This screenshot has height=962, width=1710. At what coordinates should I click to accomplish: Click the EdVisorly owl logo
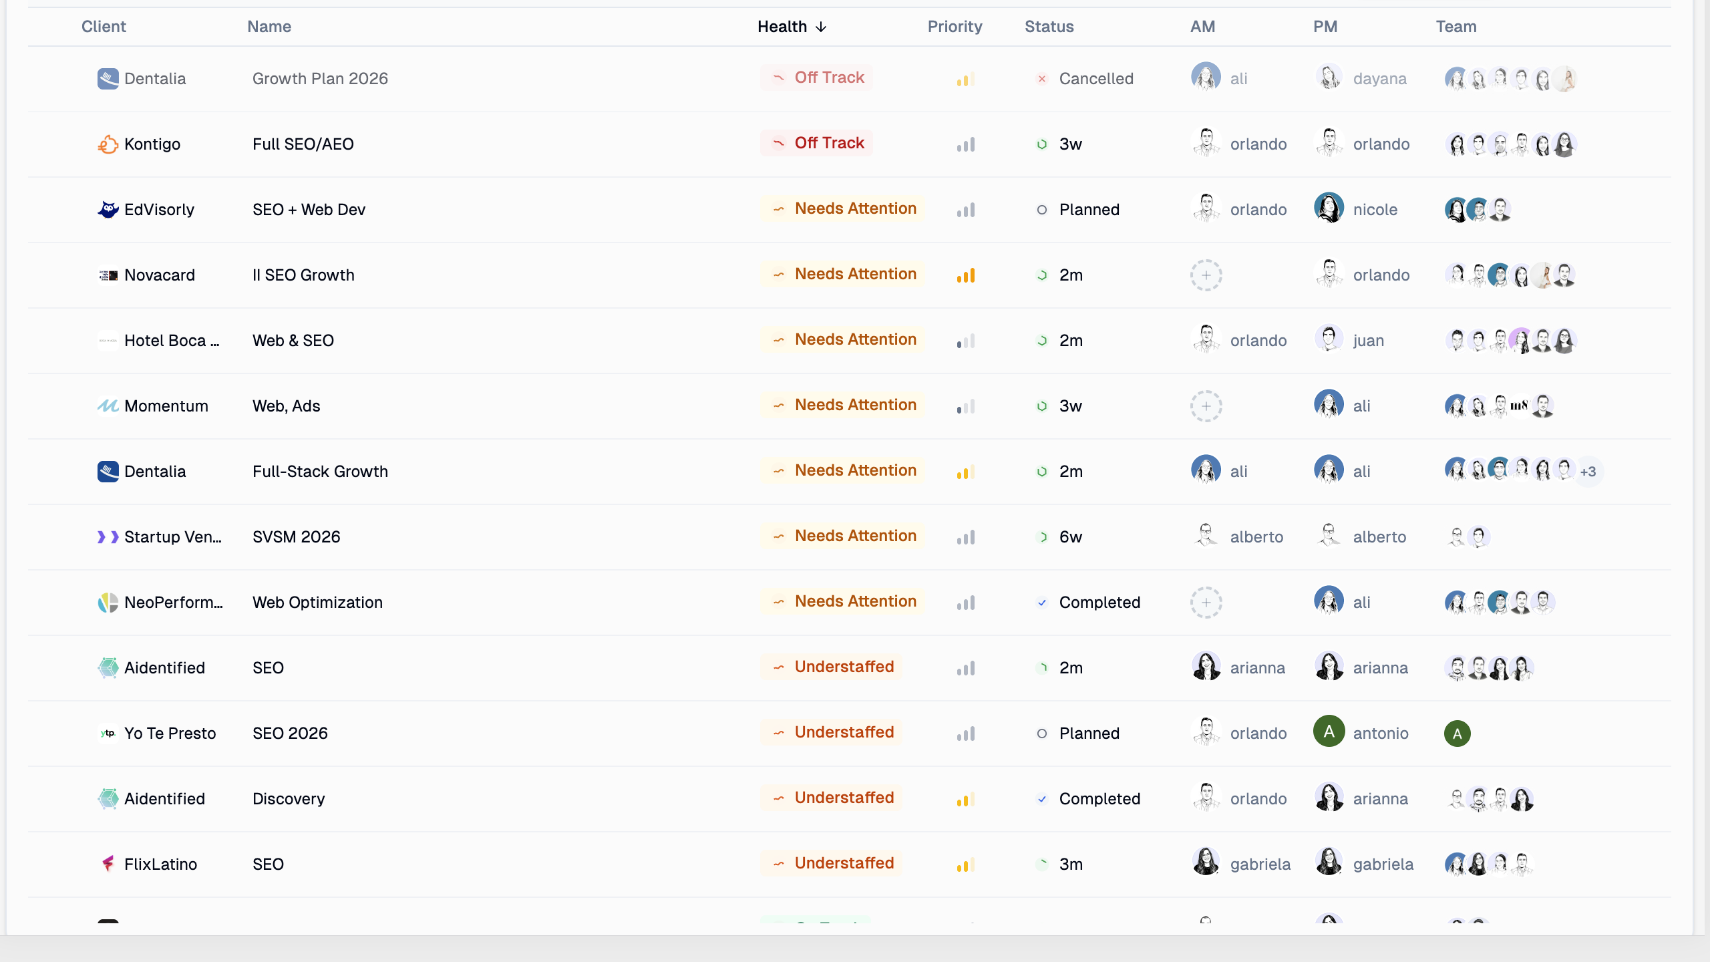coord(108,209)
